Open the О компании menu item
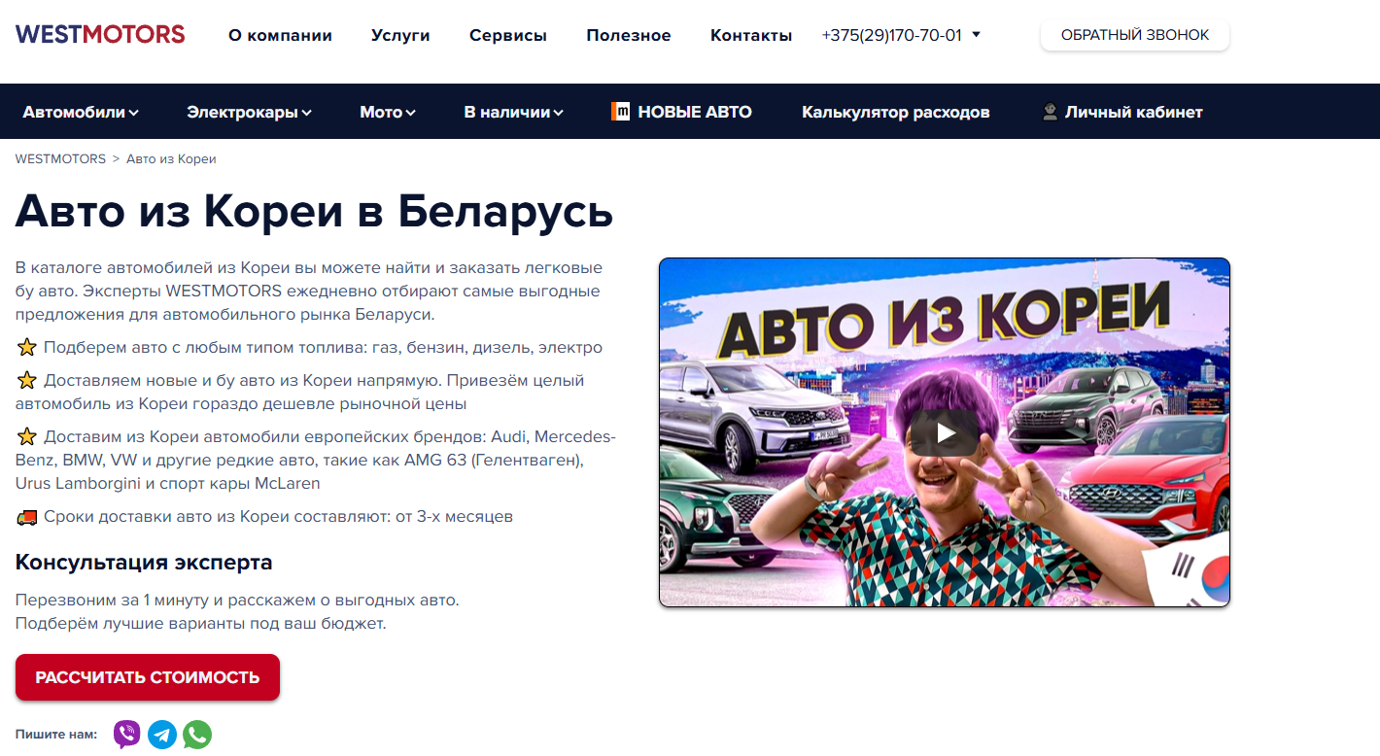This screenshot has width=1380, height=756. (280, 35)
